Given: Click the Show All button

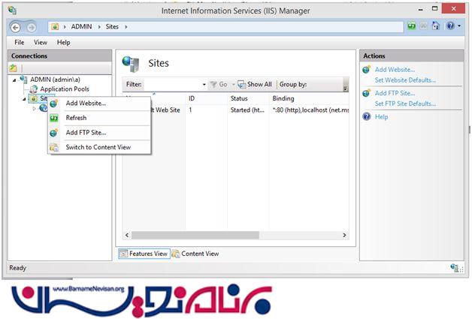Looking at the screenshot, I should (255, 85).
